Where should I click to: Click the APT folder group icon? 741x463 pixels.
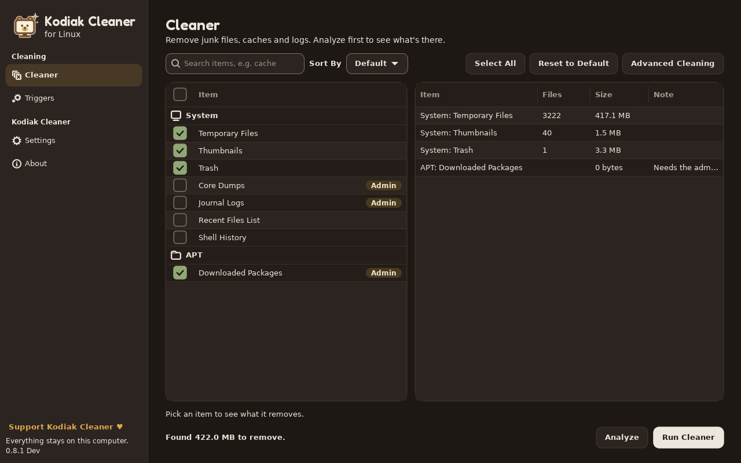tap(176, 255)
